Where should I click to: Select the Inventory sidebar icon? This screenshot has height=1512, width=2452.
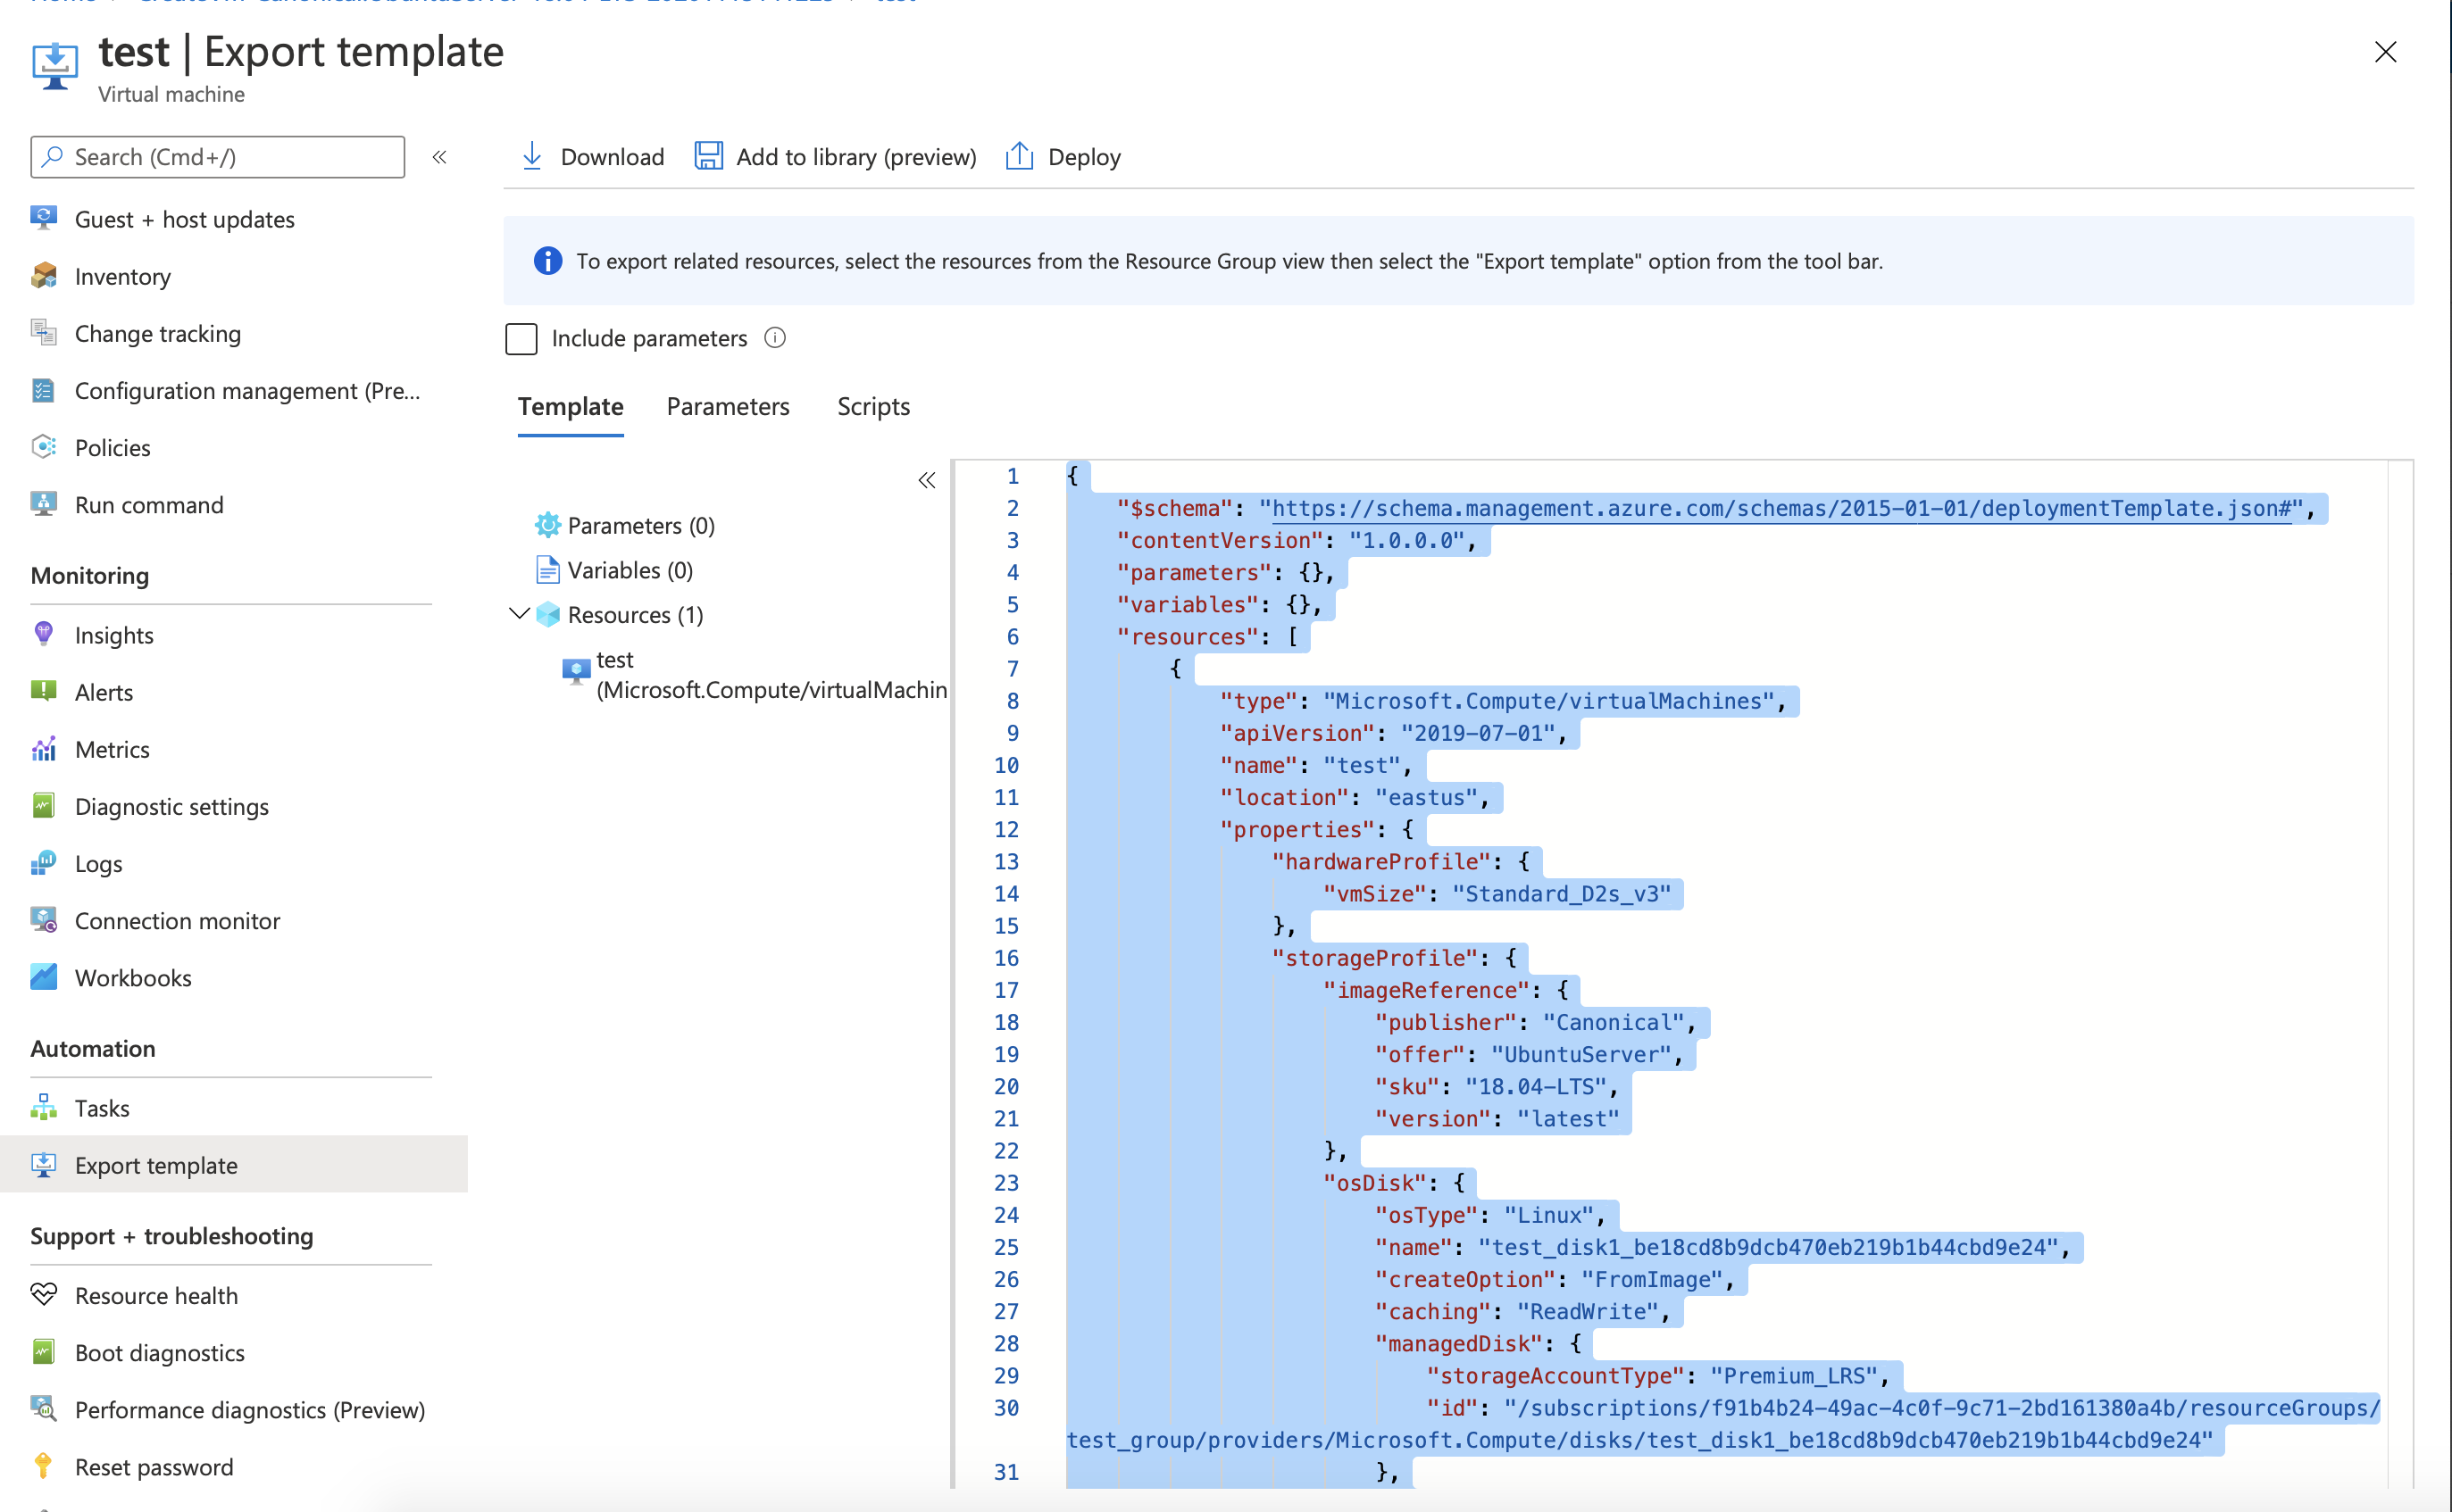point(44,276)
